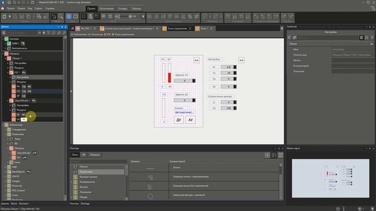Screen dimensions: 376x211
Task: Click the LH limit value field
Action: click(x=229, y=108)
